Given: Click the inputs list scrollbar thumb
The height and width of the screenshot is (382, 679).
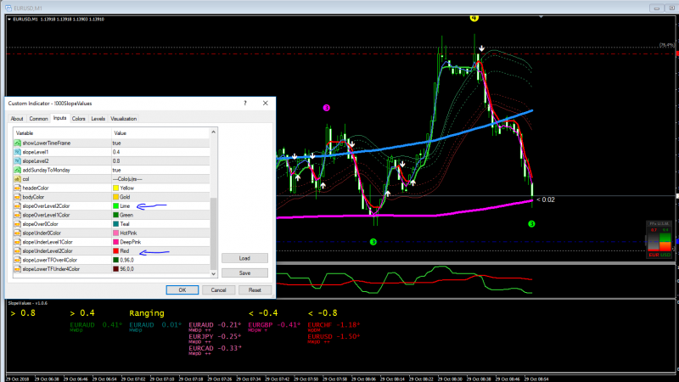Looking at the screenshot, I should 214,234.
